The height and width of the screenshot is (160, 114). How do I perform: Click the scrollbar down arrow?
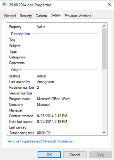click(104, 132)
